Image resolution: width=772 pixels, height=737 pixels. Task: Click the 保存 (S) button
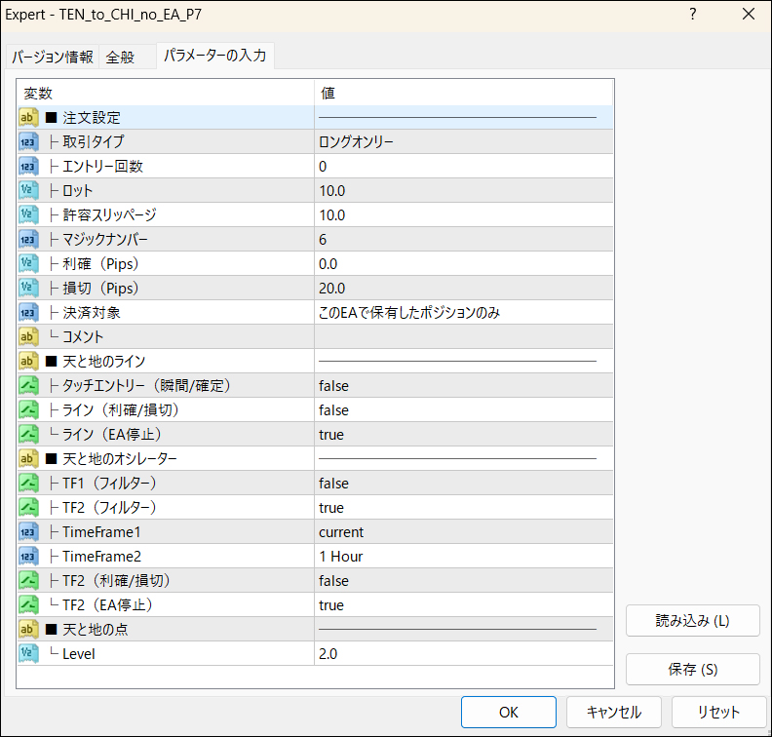tap(693, 669)
